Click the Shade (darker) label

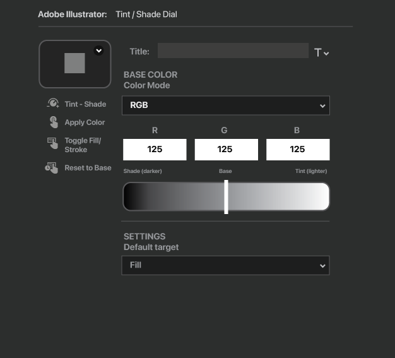(143, 171)
